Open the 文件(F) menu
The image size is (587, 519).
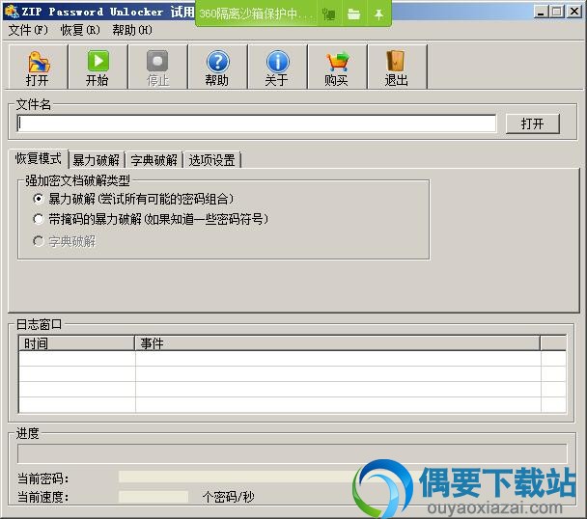pos(28,30)
